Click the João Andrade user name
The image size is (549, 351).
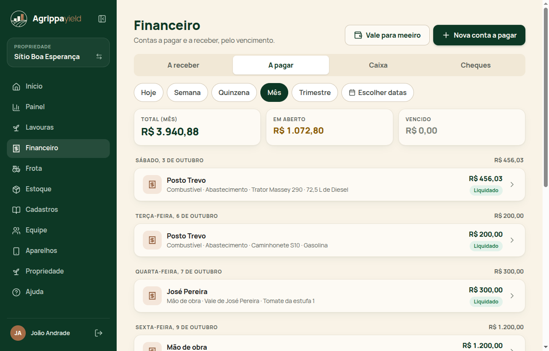pyautogui.click(x=50, y=333)
